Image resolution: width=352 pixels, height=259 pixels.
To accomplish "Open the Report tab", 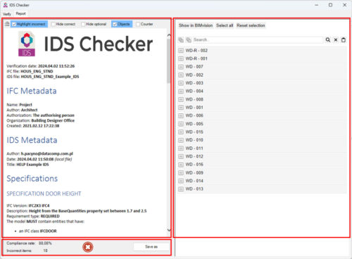I will [x=21, y=13].
